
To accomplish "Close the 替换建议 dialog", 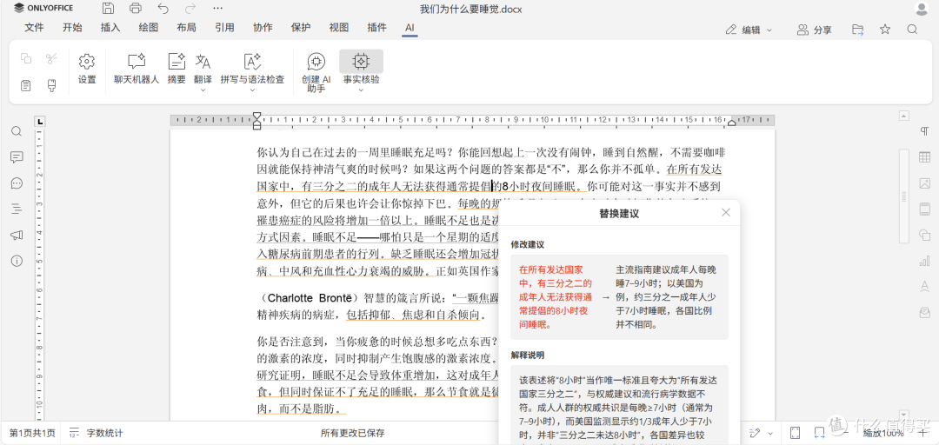I will click(x=726, y=213).
